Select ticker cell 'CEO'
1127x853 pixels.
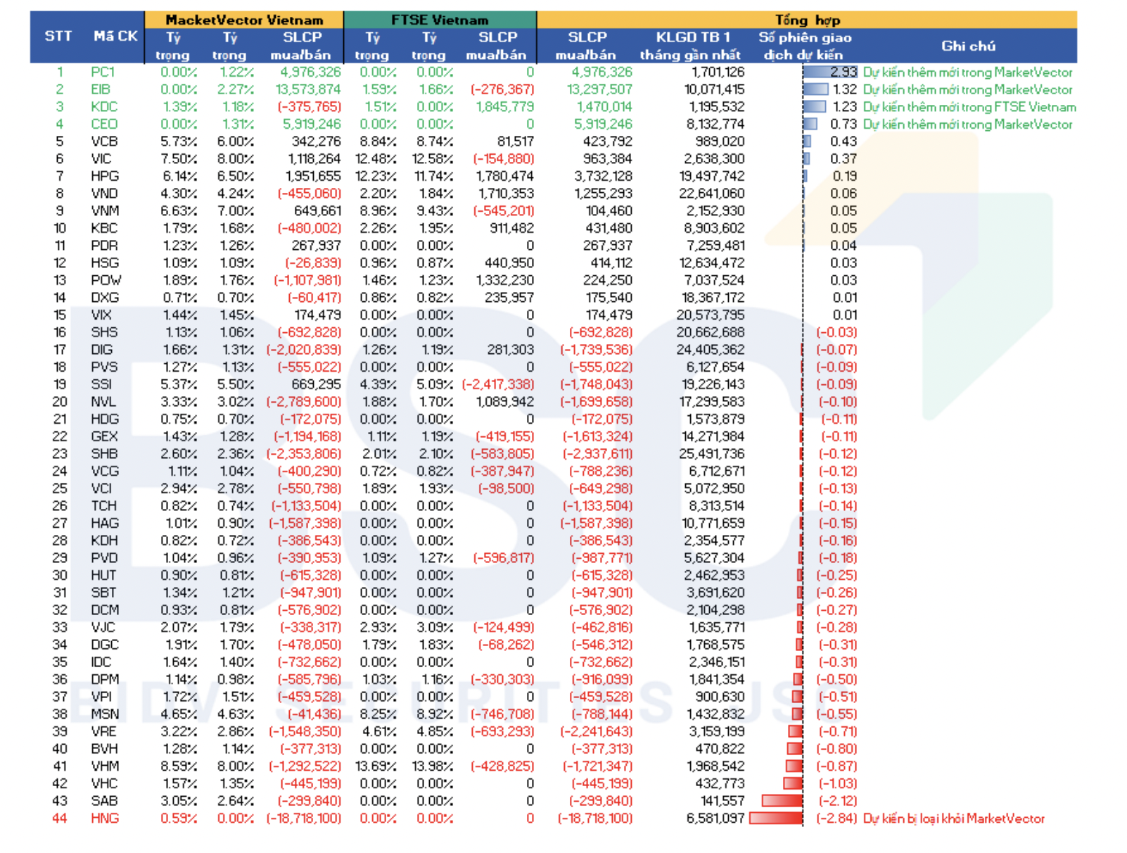(104, 124)
